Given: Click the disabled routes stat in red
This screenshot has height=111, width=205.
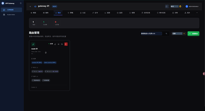Looking at the screenshot, I should point(57,23).
